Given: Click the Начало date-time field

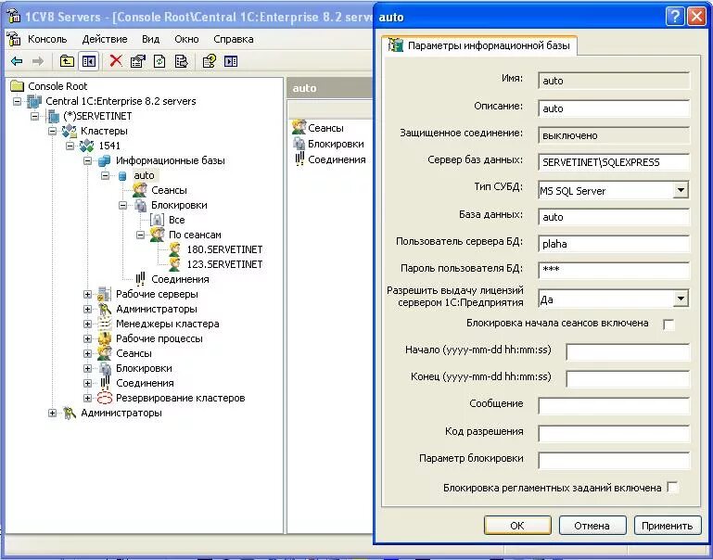Looking at the screenshot, I should coord(628,351).
